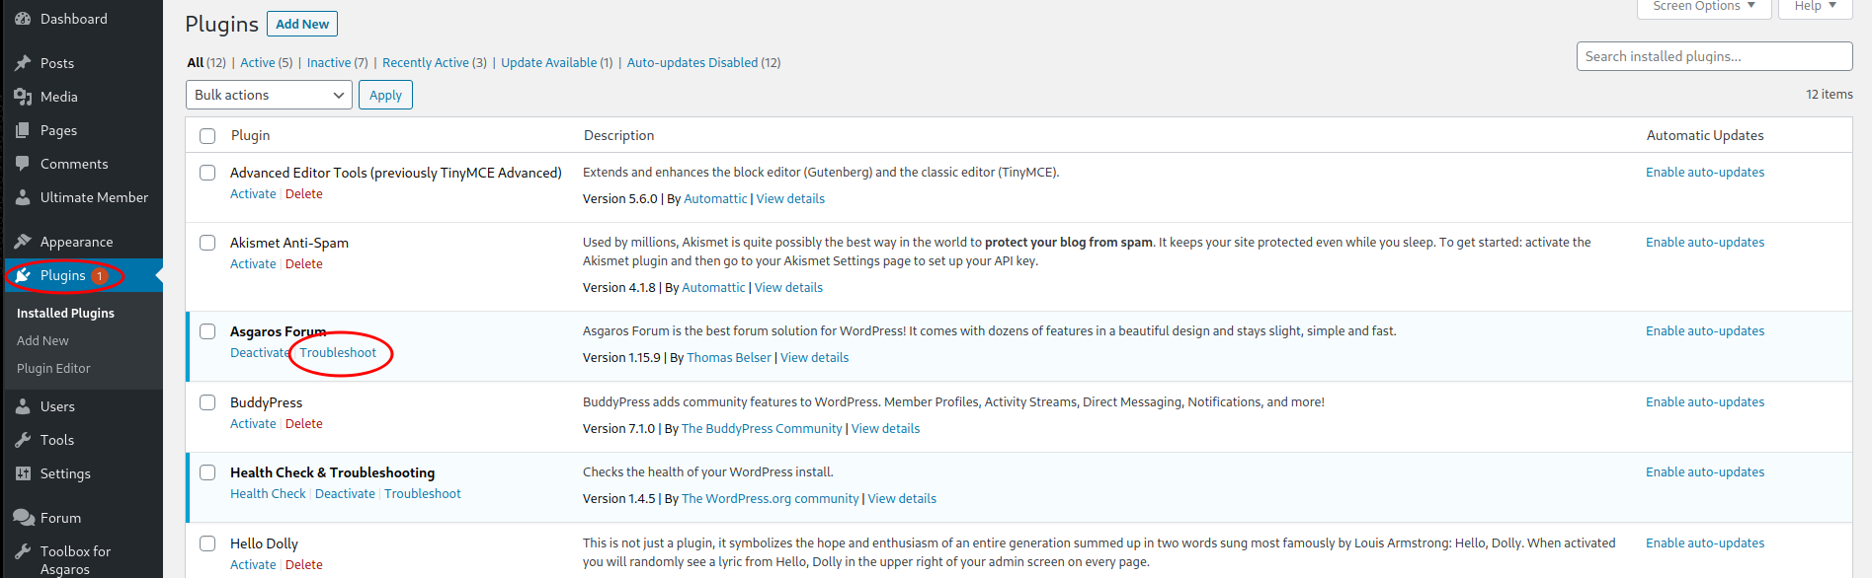Click the Comments speech bubble icon

click(x=23, y=164)
